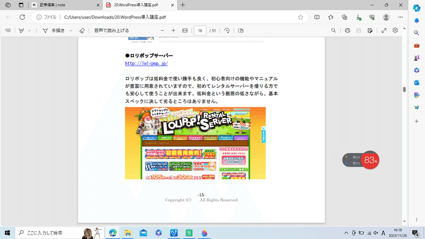Image resolution: width=425 pixels, height=239 pixels.
Task: Expand the 手描き pen options dropdown
Action: pyautogui.click(x=71, y=31)
